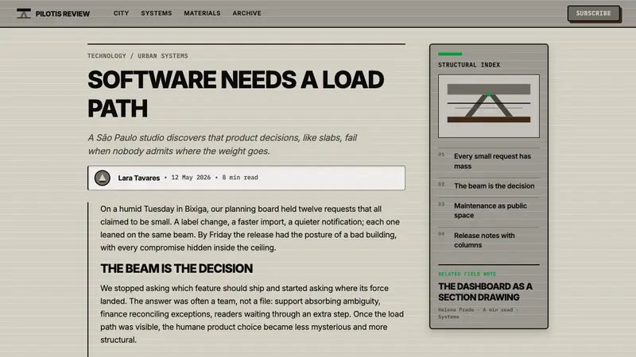Click the STRUCTURAL INDEX label

[x=469, y=65]
